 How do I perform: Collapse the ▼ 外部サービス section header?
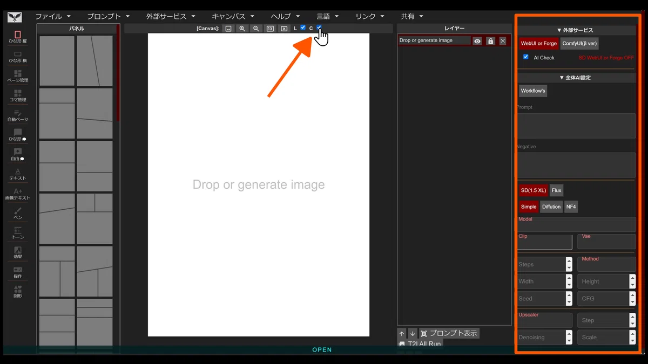click(x=575, y=30)
